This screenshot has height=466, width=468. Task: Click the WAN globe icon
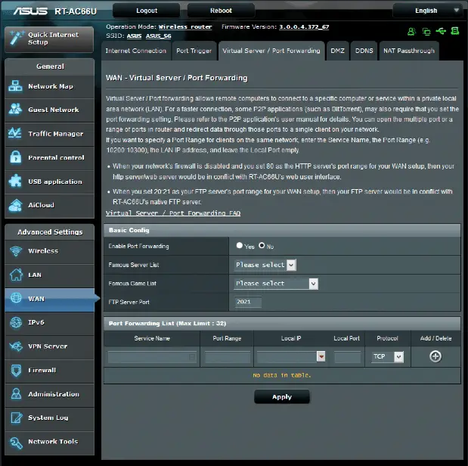(16, 298)
